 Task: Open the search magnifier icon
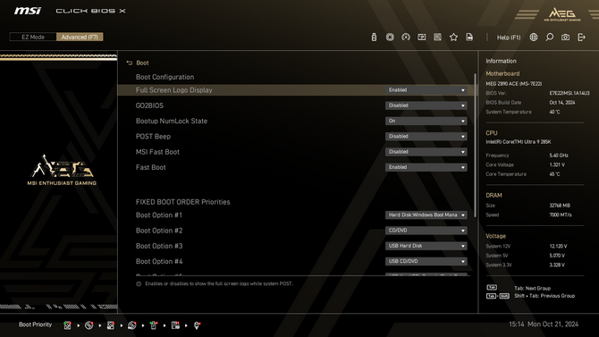point(549,37)
